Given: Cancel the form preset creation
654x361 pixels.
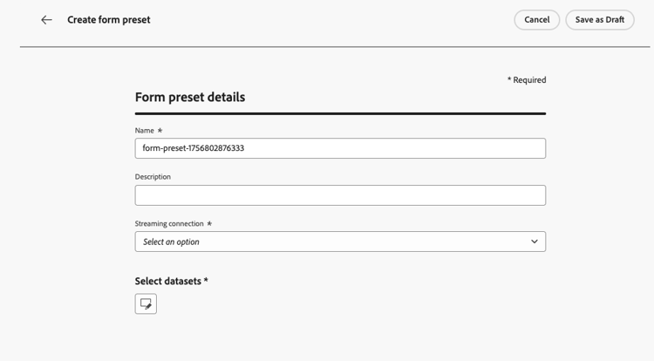Looking at the screenshot, I should (537, 19).
